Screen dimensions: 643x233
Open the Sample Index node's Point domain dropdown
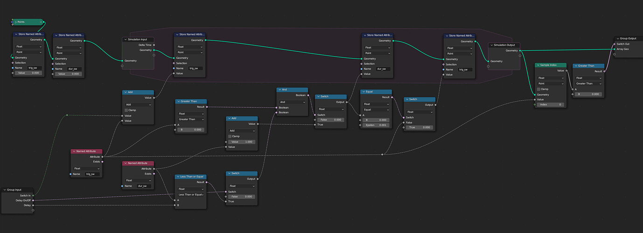[551, 83]
